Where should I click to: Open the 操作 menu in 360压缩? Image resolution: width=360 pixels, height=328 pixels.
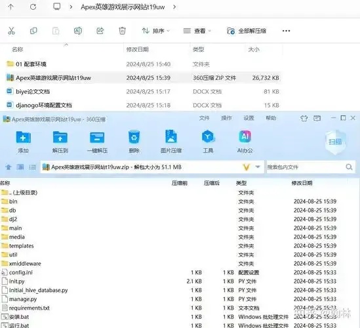pyautogui.click(x=226, y=118)
